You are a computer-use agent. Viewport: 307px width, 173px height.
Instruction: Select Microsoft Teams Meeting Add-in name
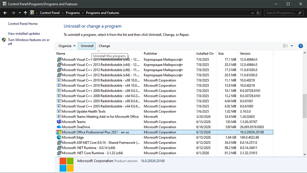pyautogui.click(x=100, y=117)
